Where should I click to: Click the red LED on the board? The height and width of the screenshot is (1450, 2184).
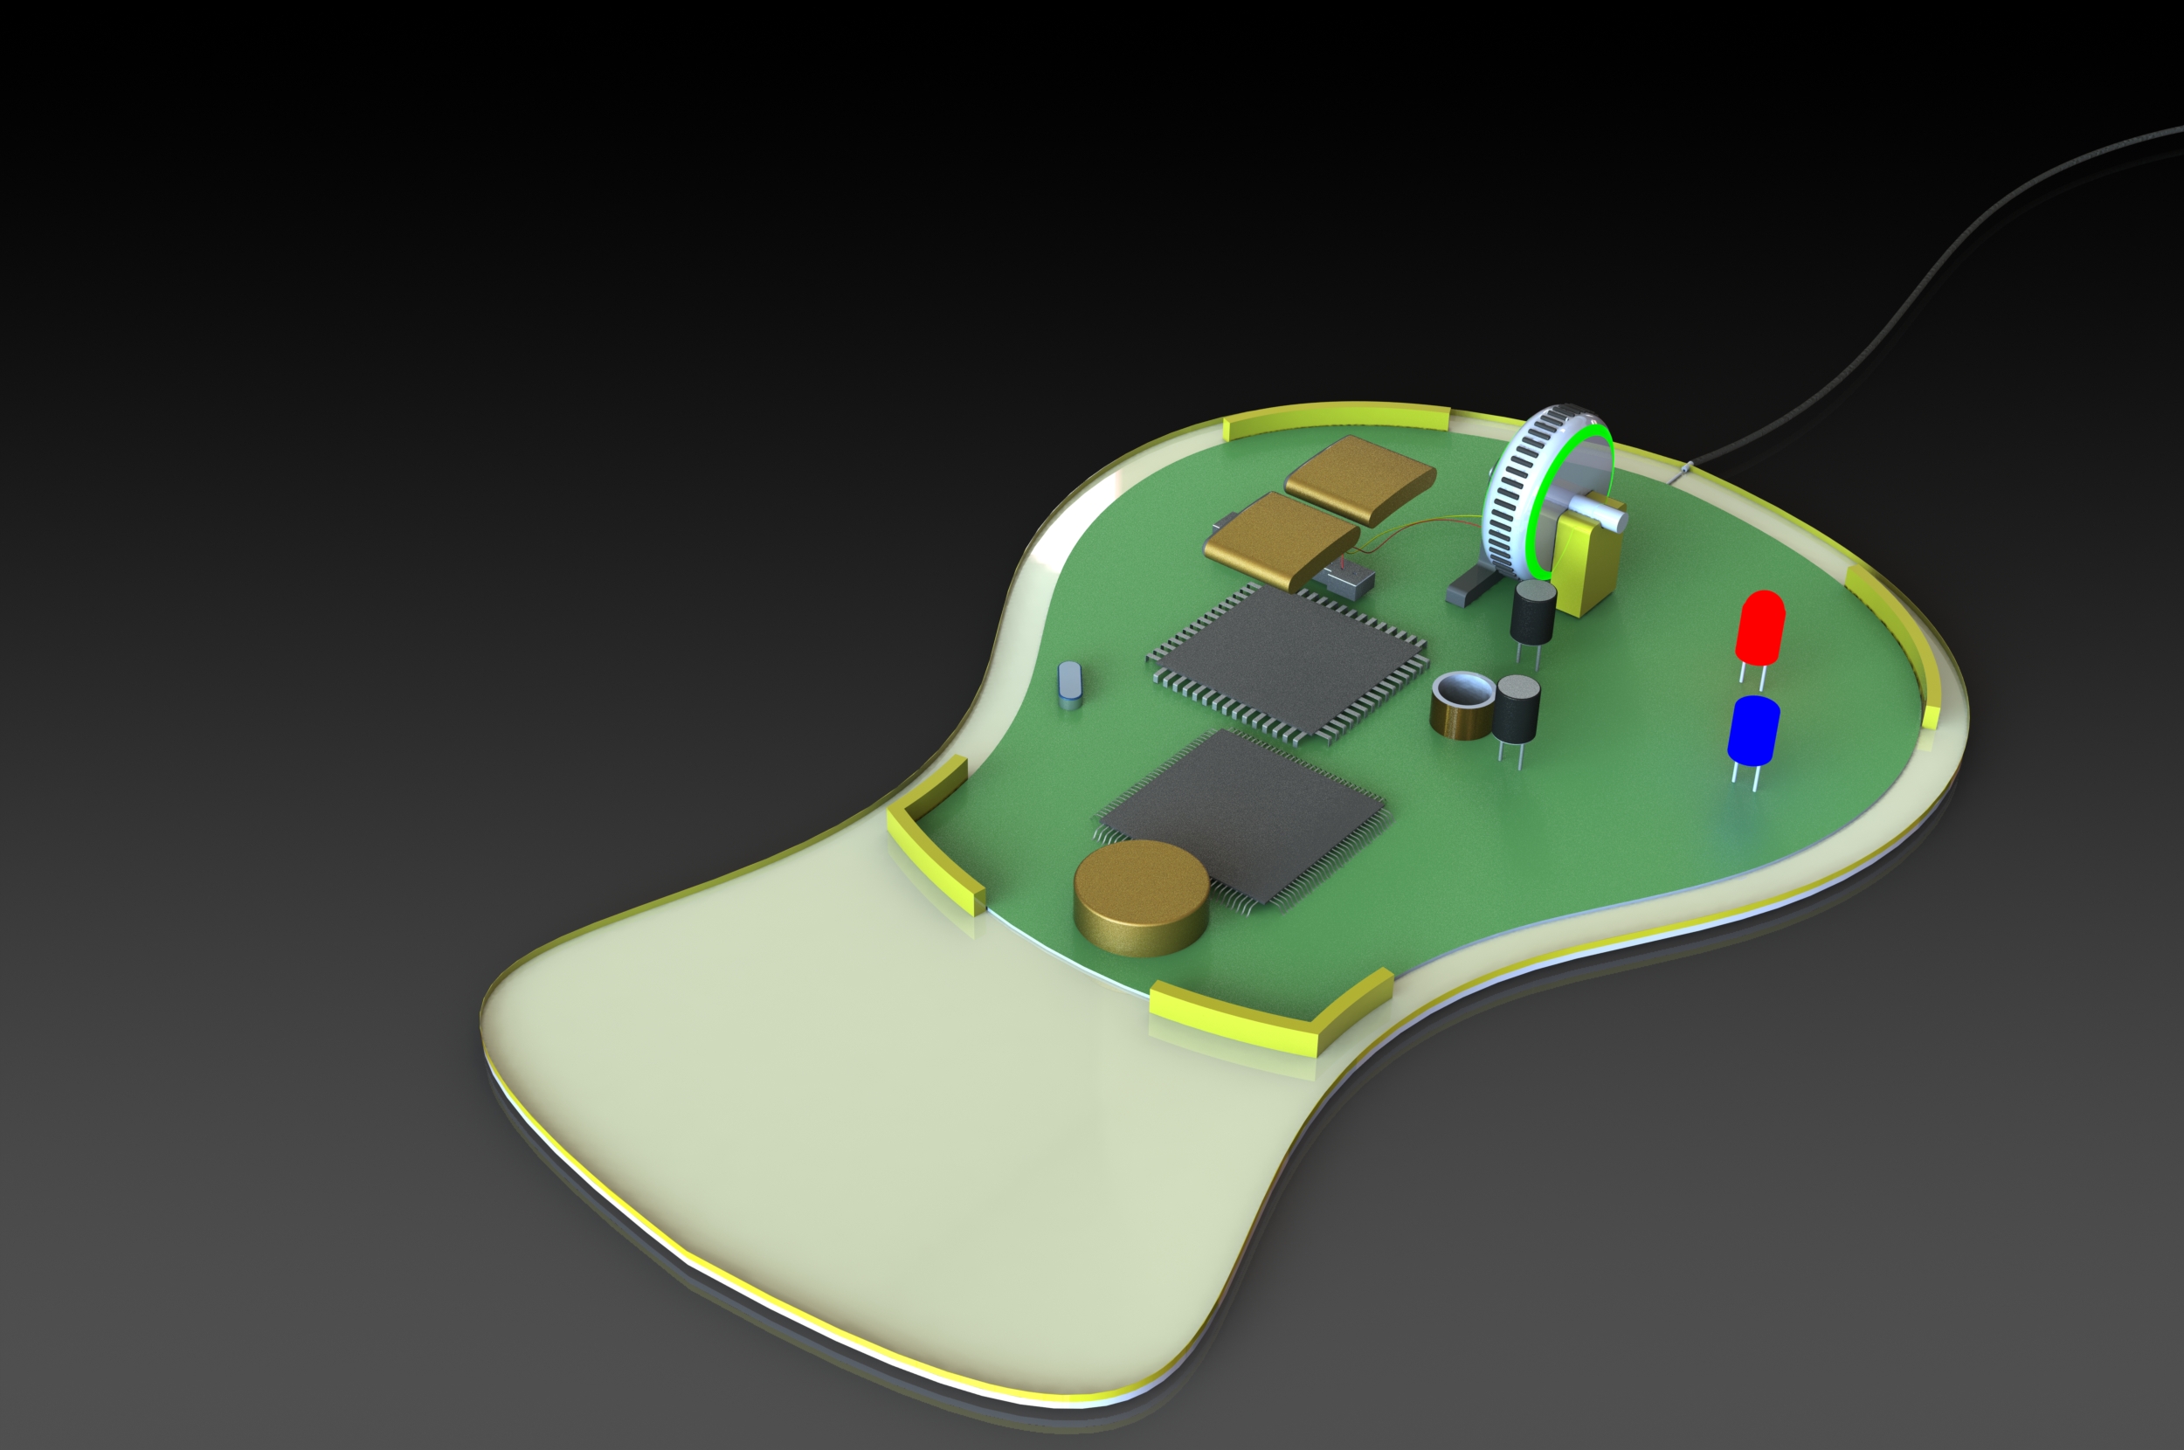tap(1759, 628)
